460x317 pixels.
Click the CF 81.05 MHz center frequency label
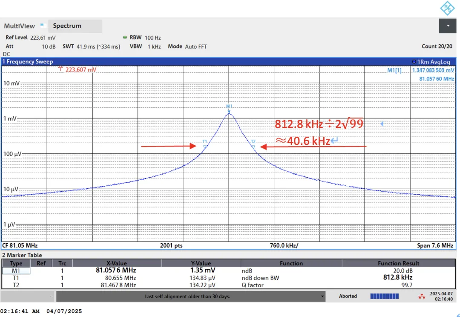click(x=20, y=246)
